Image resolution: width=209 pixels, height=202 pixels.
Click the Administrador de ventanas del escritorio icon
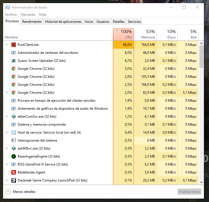[x=14, y=53]
